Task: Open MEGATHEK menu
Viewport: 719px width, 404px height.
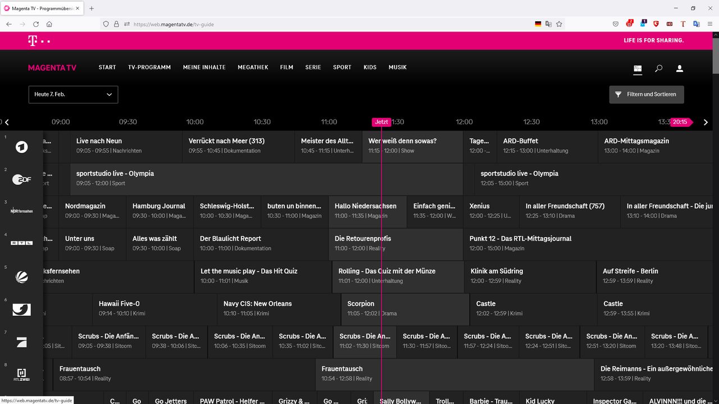Action: tap(253, 67)
